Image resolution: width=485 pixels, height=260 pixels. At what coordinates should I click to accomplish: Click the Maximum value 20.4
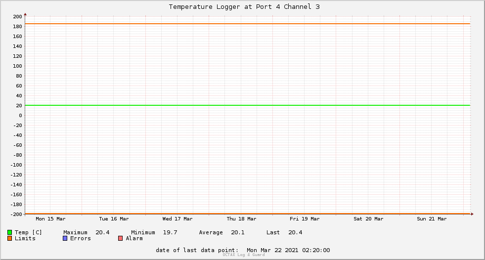102,232
